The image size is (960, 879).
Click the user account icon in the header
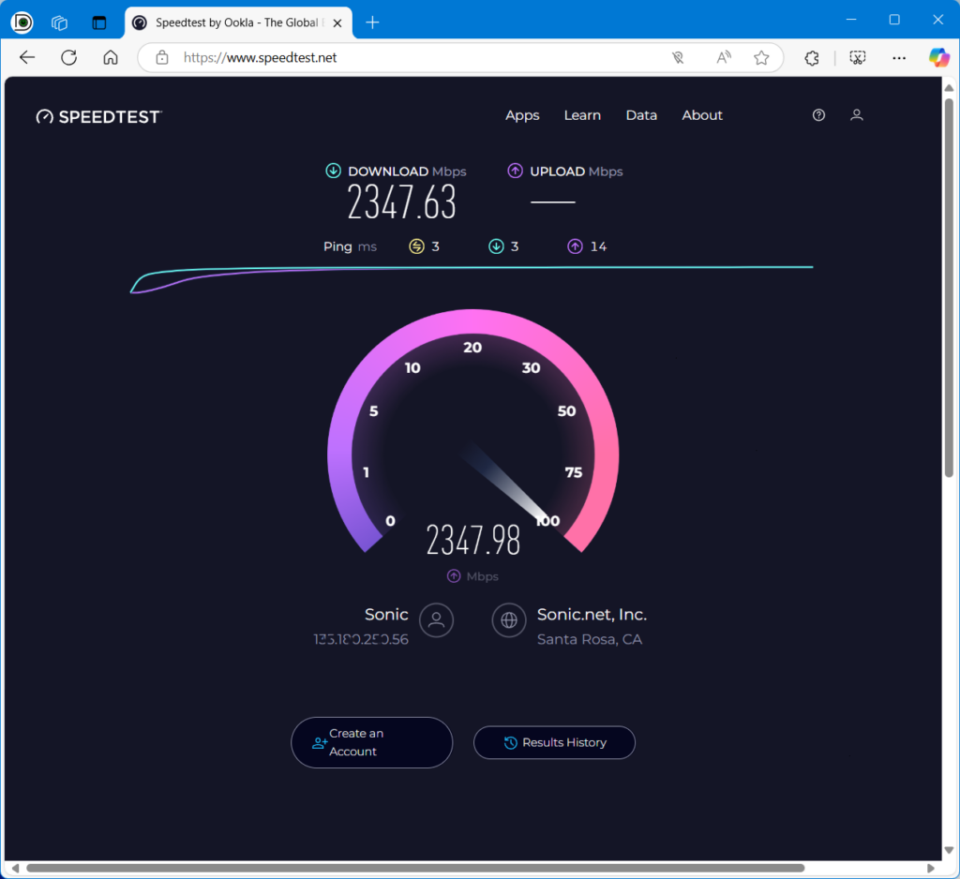point(856,114)
